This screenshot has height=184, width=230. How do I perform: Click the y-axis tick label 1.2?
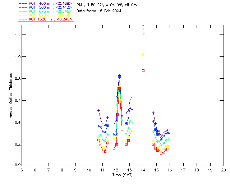[x=18, y=35]
